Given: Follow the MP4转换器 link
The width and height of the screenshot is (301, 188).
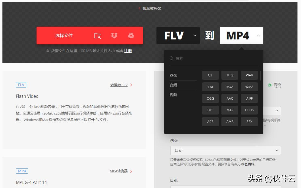Looking at the screenshot, I should click(x=118, y=171).
